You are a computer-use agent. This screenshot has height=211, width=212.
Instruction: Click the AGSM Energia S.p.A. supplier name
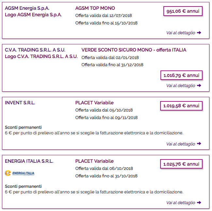pos(27,8)
